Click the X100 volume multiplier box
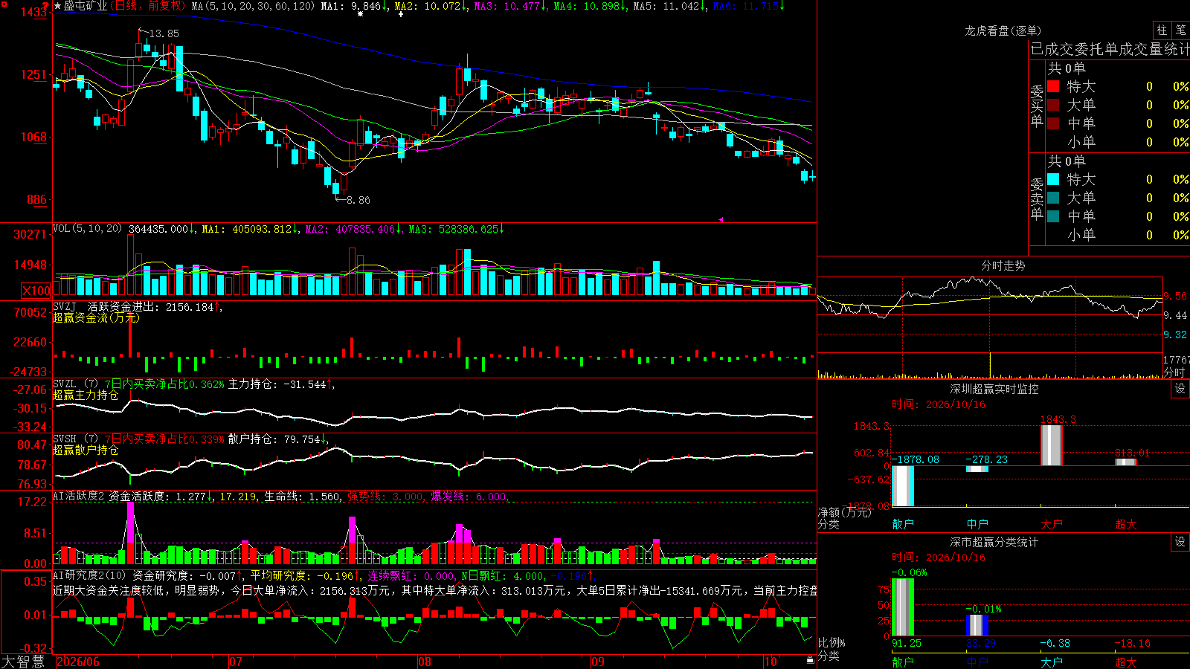Image resolution: width=1190 pixels, height=669 pixels. (x=36, y=291)
